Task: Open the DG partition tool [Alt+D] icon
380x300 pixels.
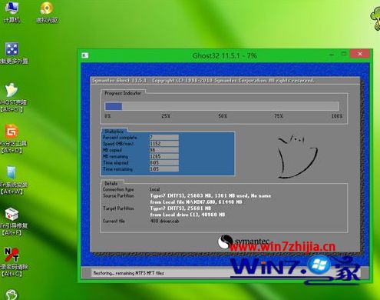Action: 12,138
